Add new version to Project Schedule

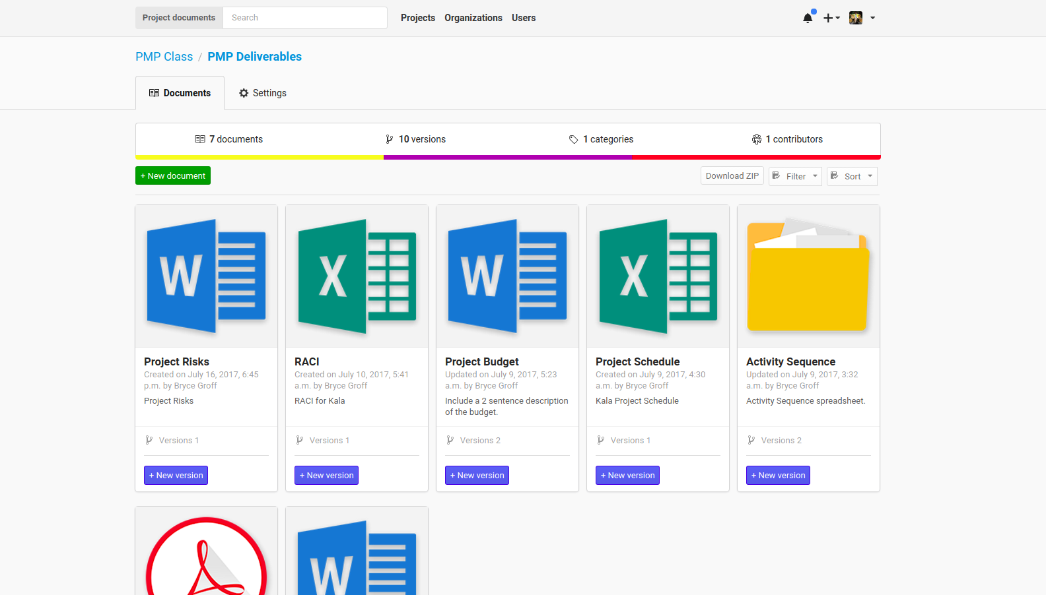click(627, 476)
